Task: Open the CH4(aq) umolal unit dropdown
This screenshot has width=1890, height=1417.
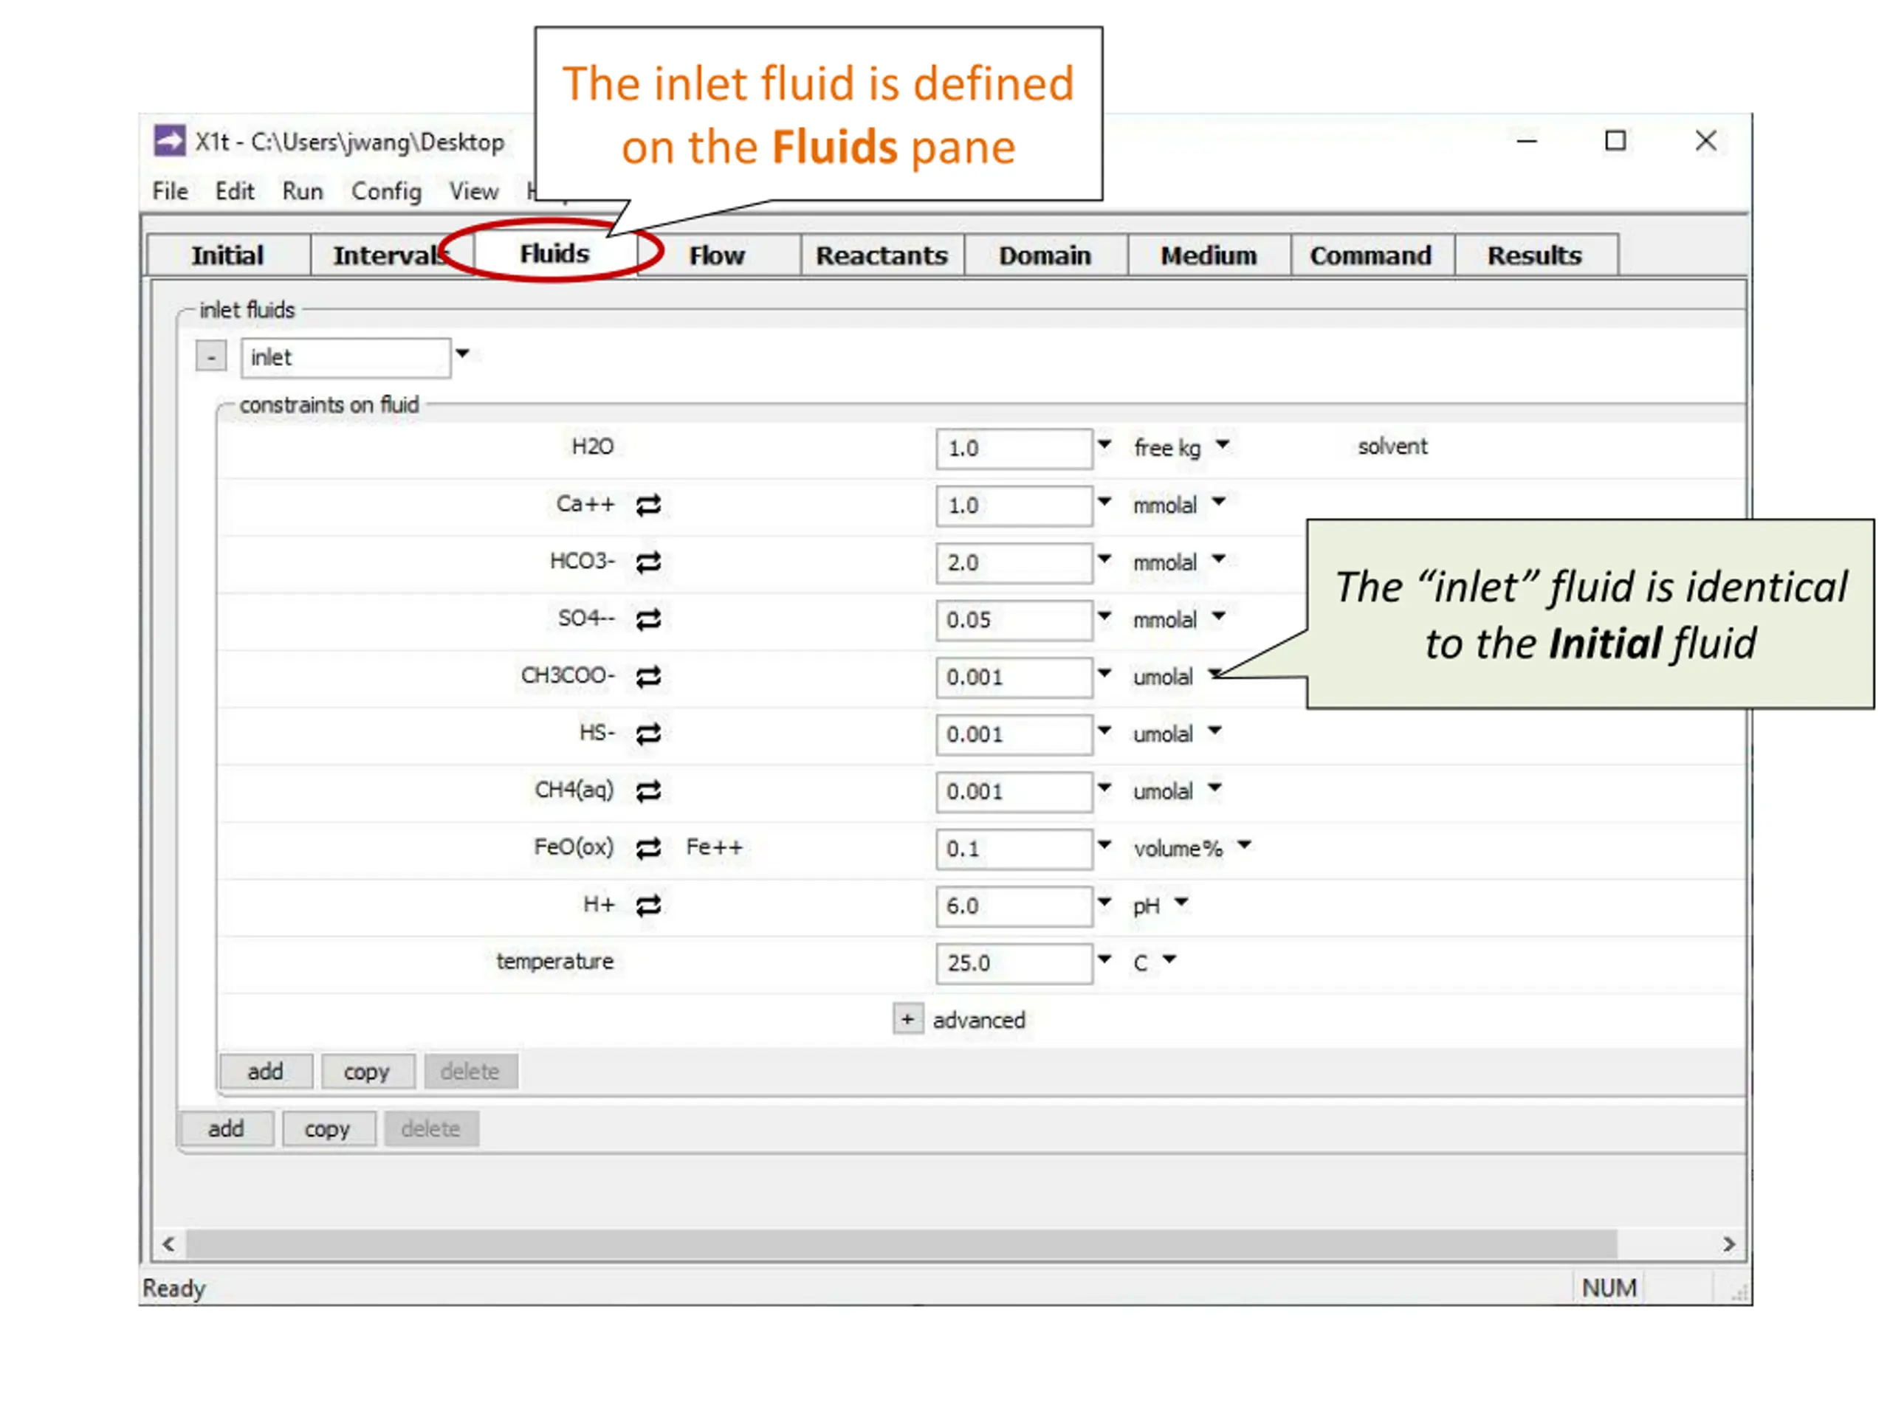Action: [x=1215, y=788]
